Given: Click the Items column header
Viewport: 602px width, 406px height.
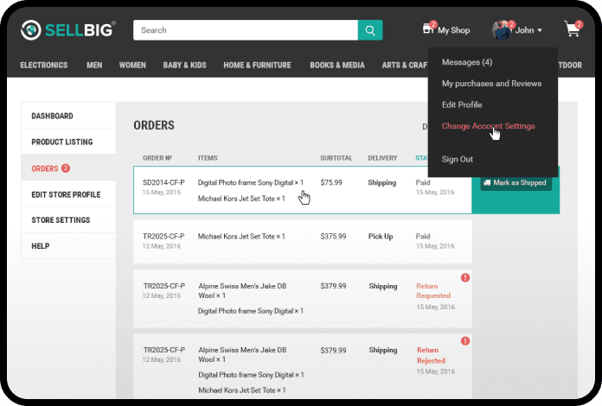Looking at the screenshot, I should coord(208,158).
